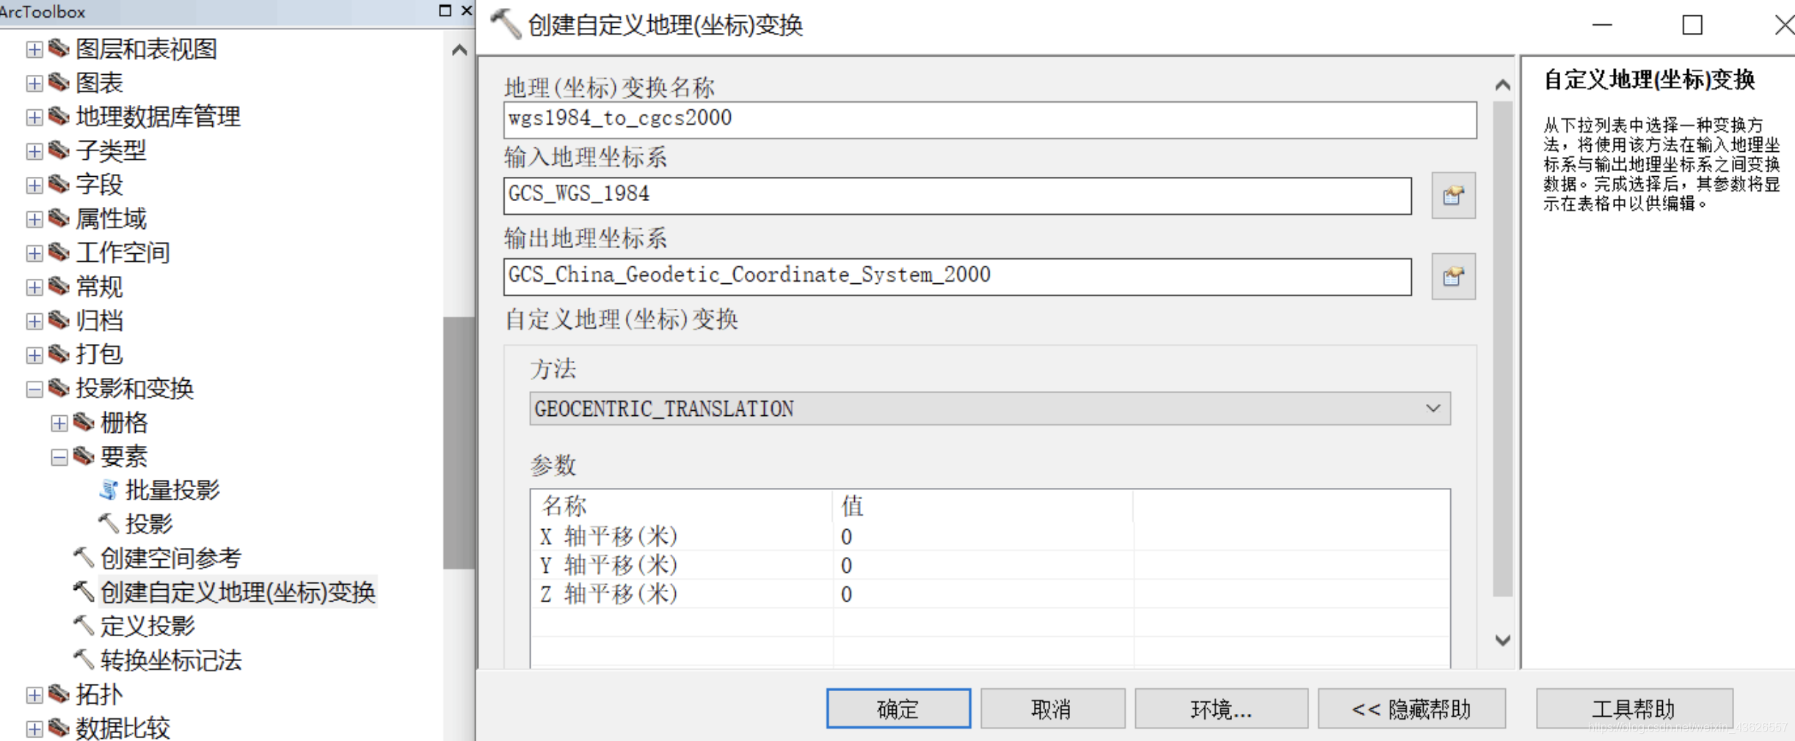Collapse the 投影和变换 toolset
The width and height of the screenshot is (1795, 741).
click(x=34, y=389)
